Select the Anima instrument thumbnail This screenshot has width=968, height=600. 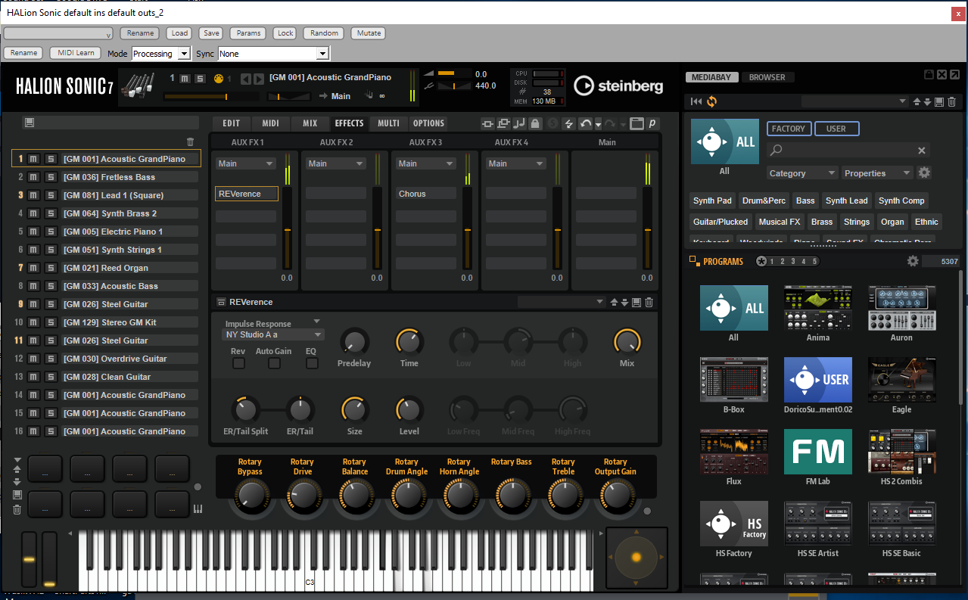pyautogui.click(x=817, y=308)
